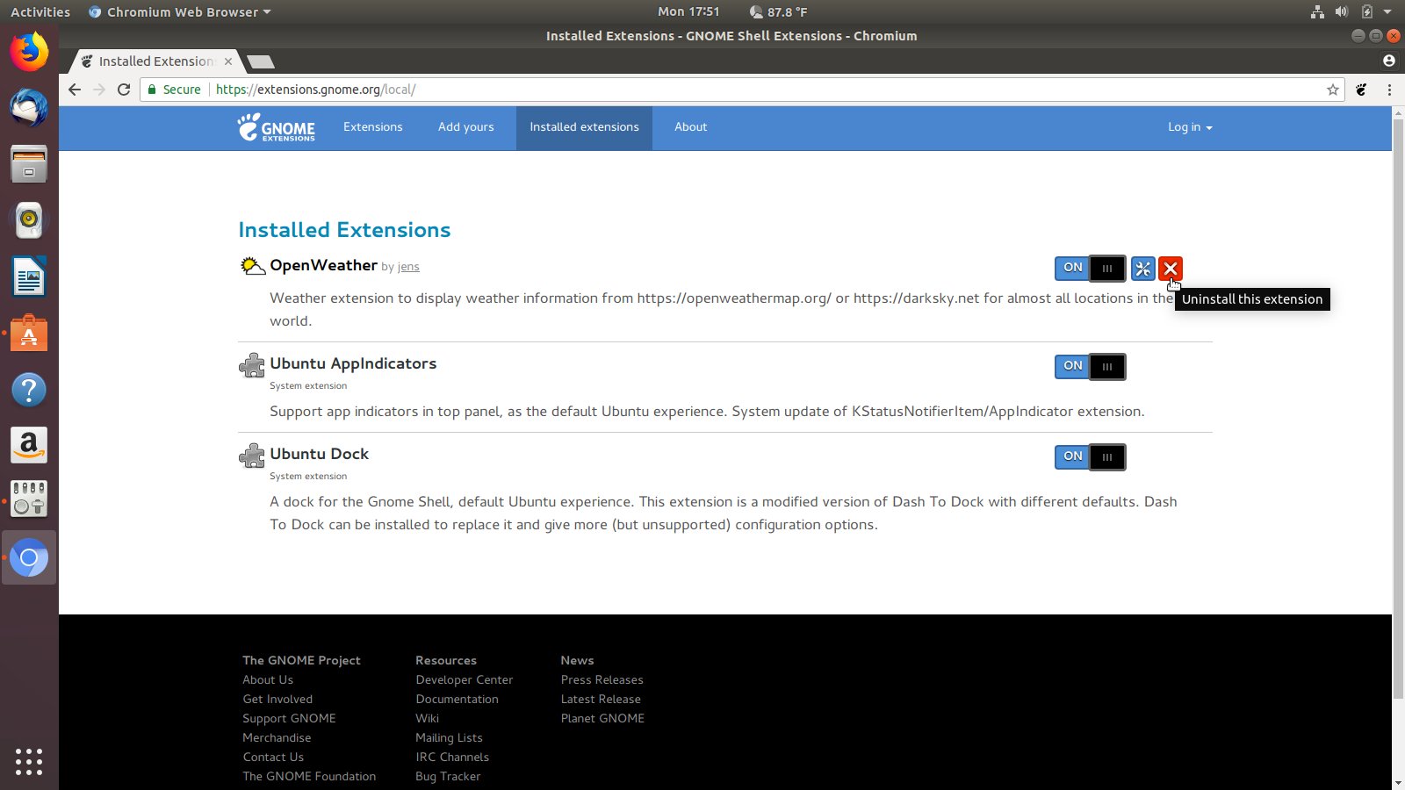The height and width of the screenshot is (790, 1405).
Task: Open Press Releases footer link
Action: point(602,679)
